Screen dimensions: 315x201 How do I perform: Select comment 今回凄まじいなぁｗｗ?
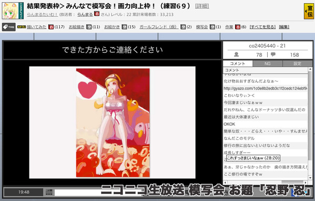tap(265, 103)
